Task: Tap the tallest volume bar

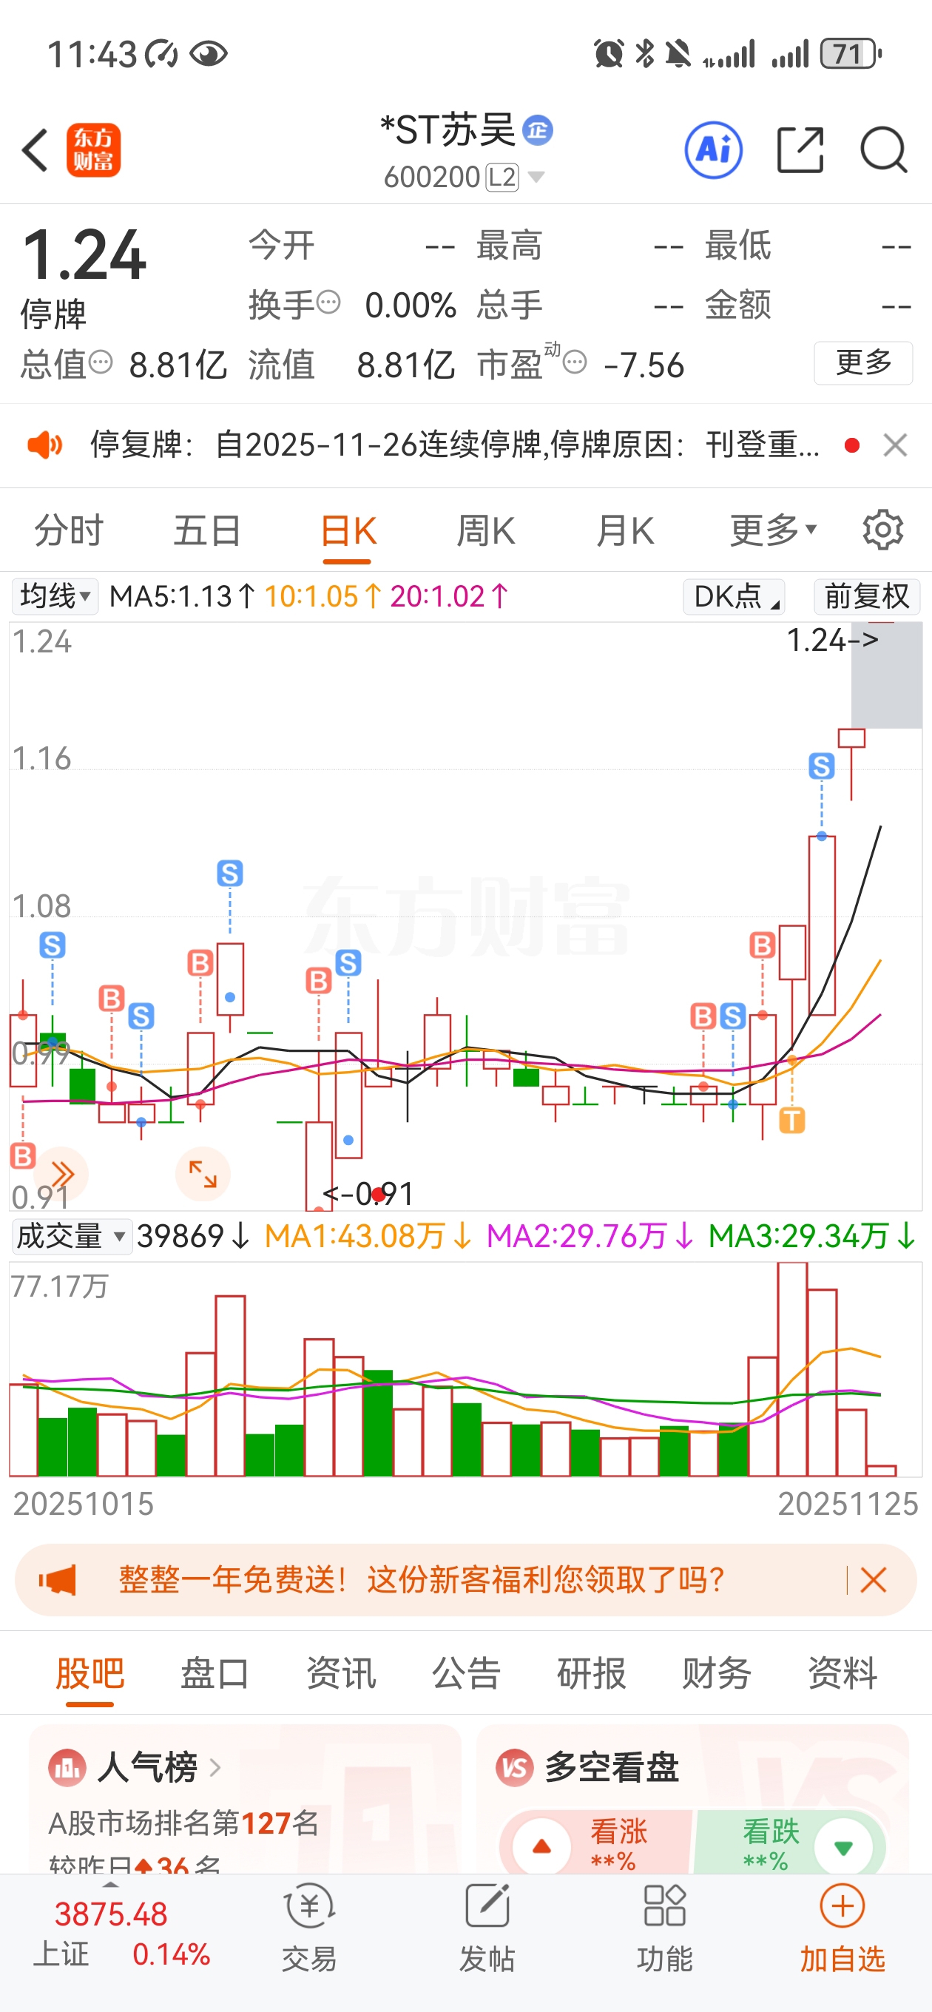Action: [x=792, y=1368]
